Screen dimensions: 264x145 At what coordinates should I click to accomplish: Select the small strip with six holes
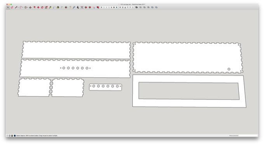point(105,87)
